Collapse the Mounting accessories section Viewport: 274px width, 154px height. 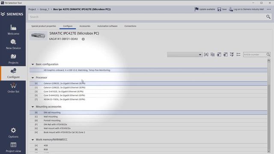pyautogui.click(x=33, y=107)
